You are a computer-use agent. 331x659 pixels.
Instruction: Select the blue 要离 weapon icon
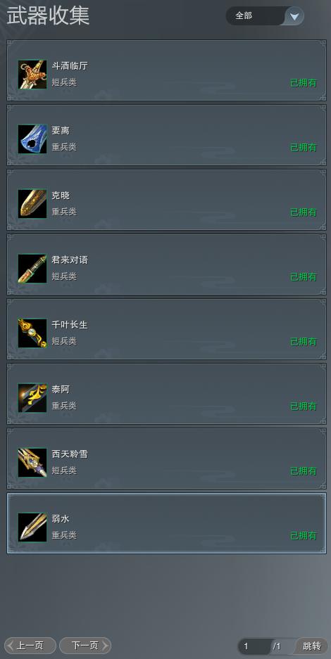[32, 139]
